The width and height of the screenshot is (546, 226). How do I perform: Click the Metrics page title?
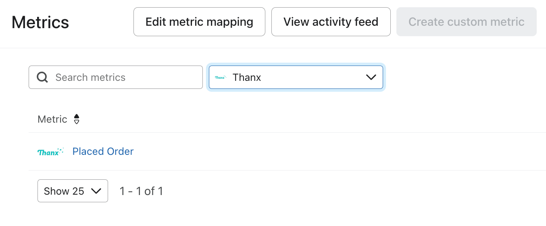(x=40, y=22)
